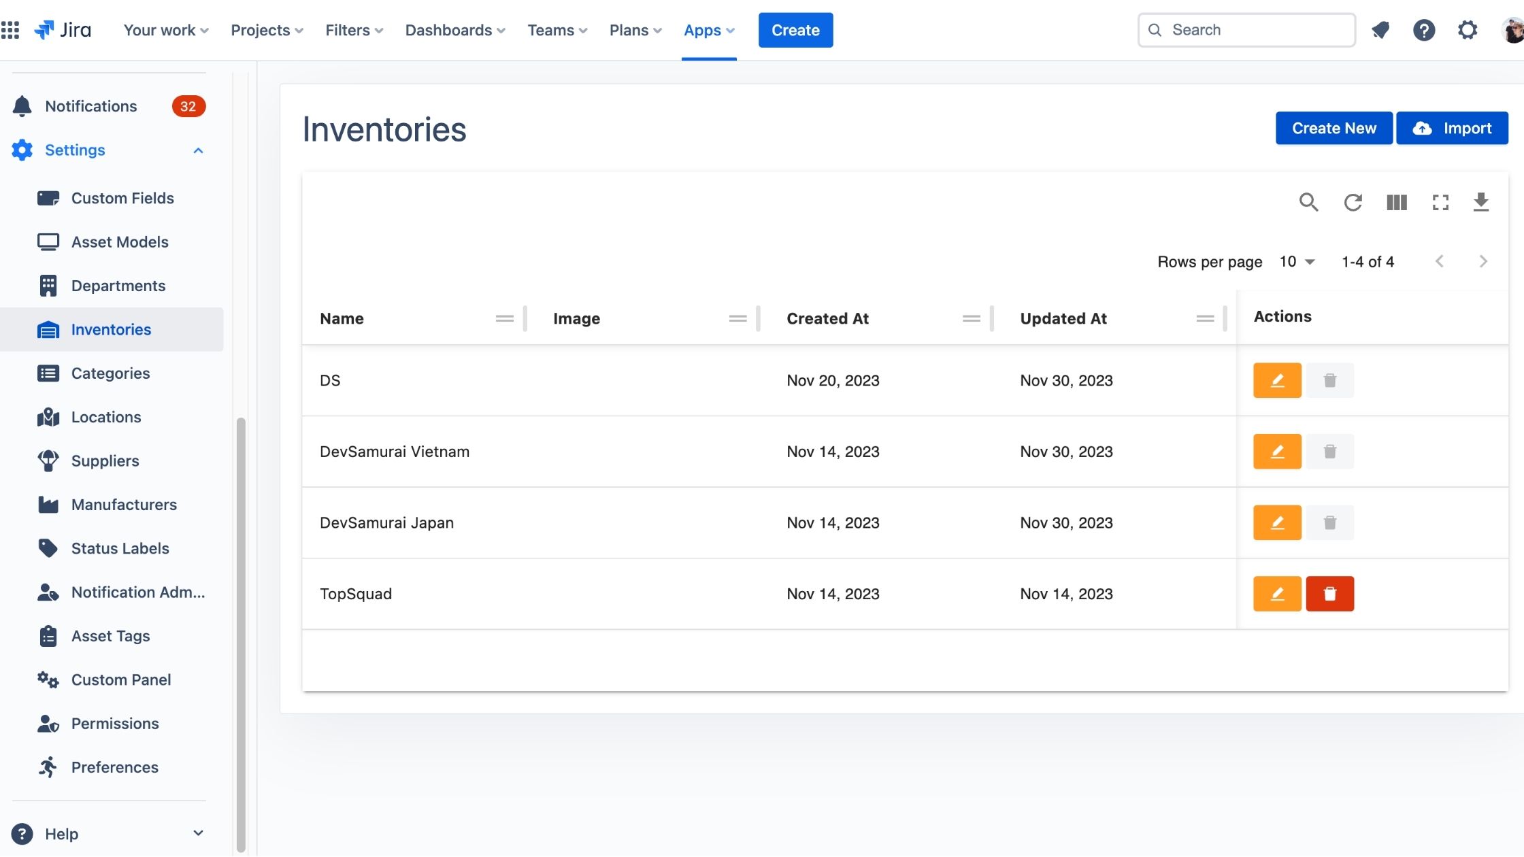Click the Jira search field

[1246, 30]
